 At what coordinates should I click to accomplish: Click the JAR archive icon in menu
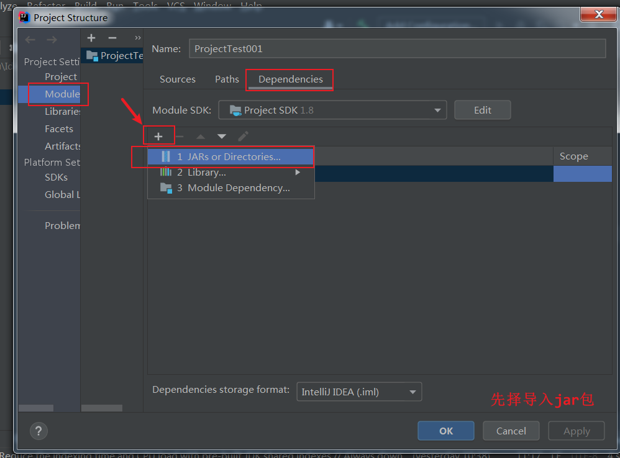[x=166, y=157]
